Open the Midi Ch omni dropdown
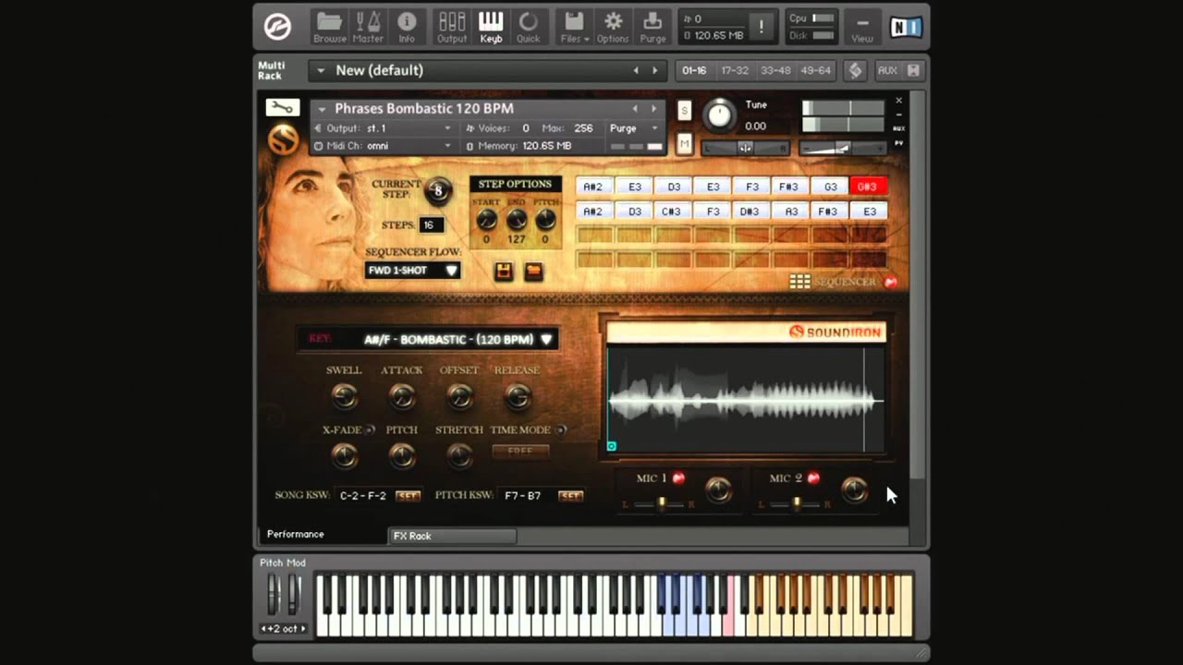The width and height of the screenshot is (1183, 665). coord(383,146)
